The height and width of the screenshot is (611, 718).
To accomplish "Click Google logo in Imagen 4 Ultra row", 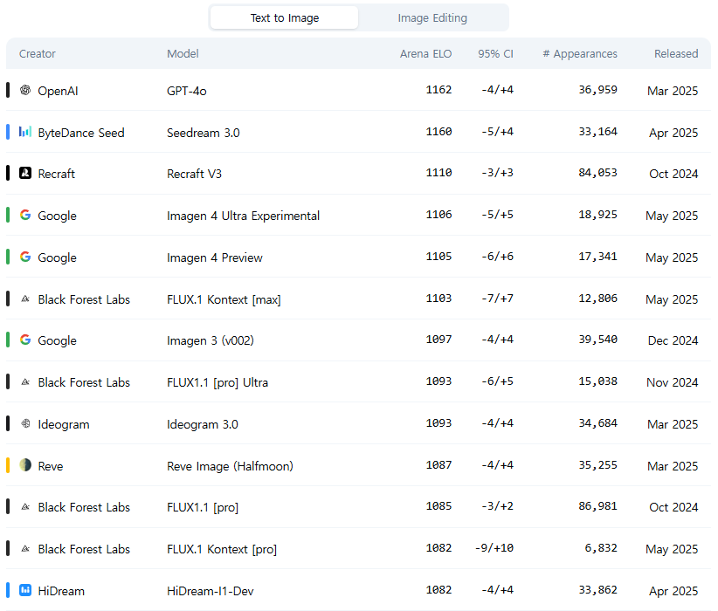I will pos(25,215).
